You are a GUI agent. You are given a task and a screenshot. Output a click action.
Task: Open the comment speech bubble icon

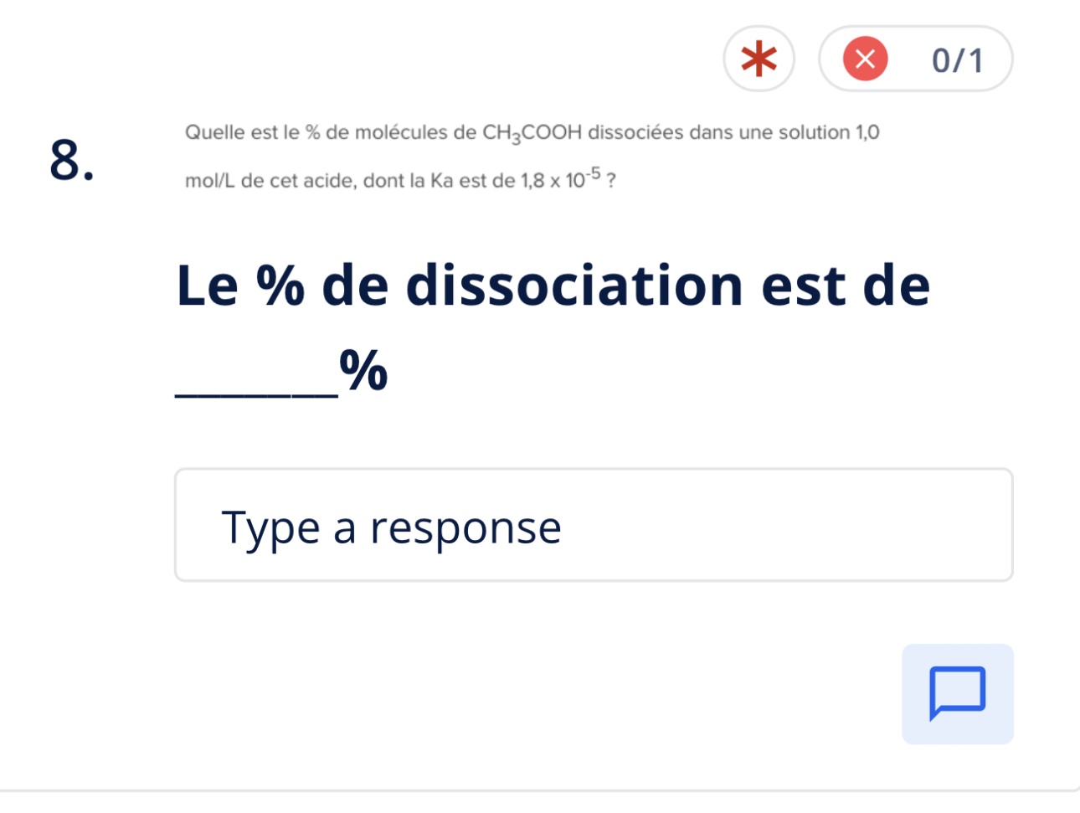(x=957, y=694)
